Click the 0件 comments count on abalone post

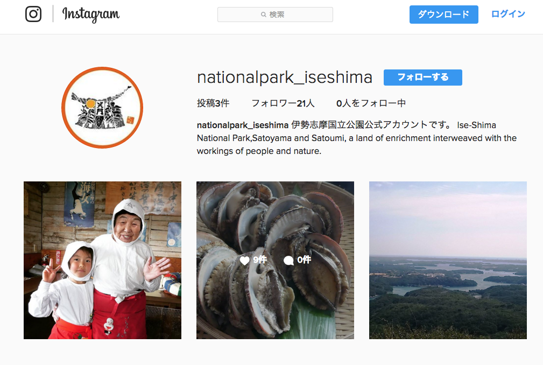pos(304,259)
